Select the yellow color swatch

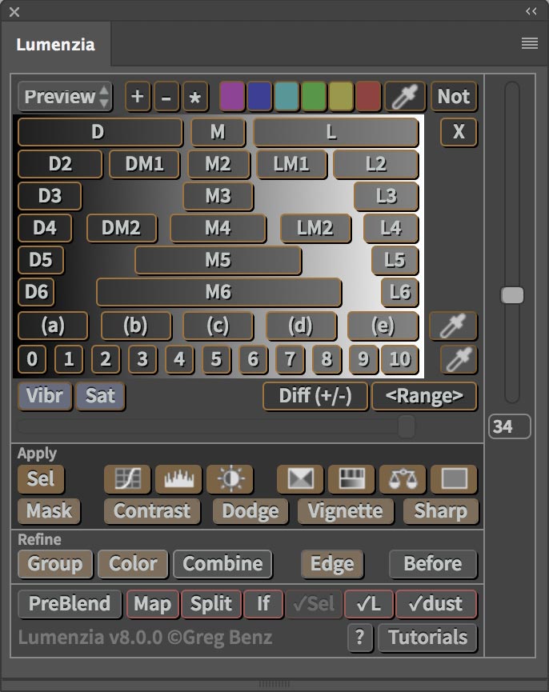[x=341, y=96]
